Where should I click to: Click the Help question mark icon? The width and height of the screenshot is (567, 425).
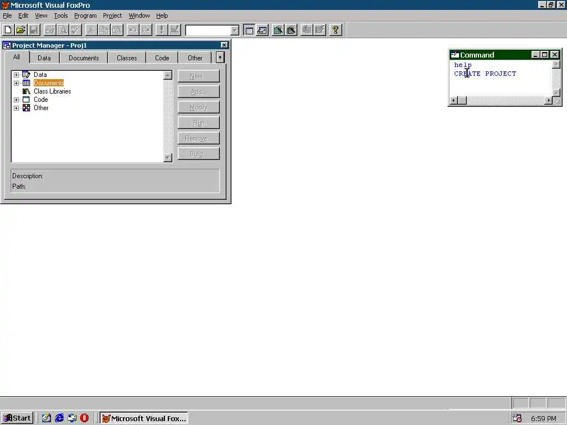click(336, 30)
